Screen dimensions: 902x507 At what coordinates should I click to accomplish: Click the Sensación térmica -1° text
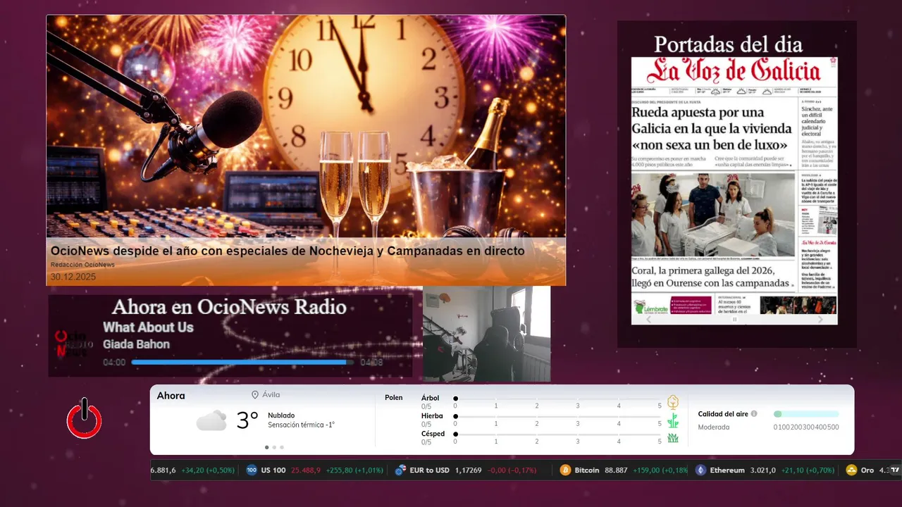pos(301,425)
